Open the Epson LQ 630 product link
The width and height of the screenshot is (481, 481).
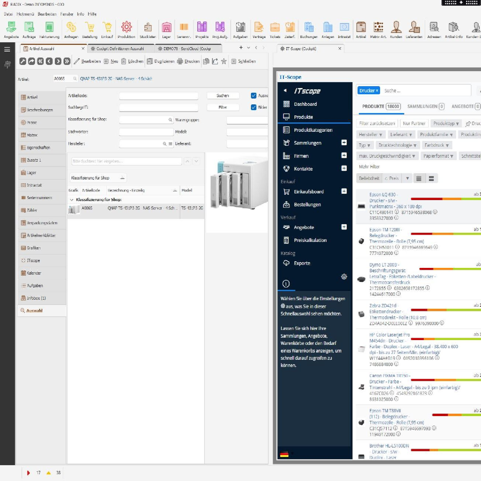pyautogui.click(x=395, y=201)
